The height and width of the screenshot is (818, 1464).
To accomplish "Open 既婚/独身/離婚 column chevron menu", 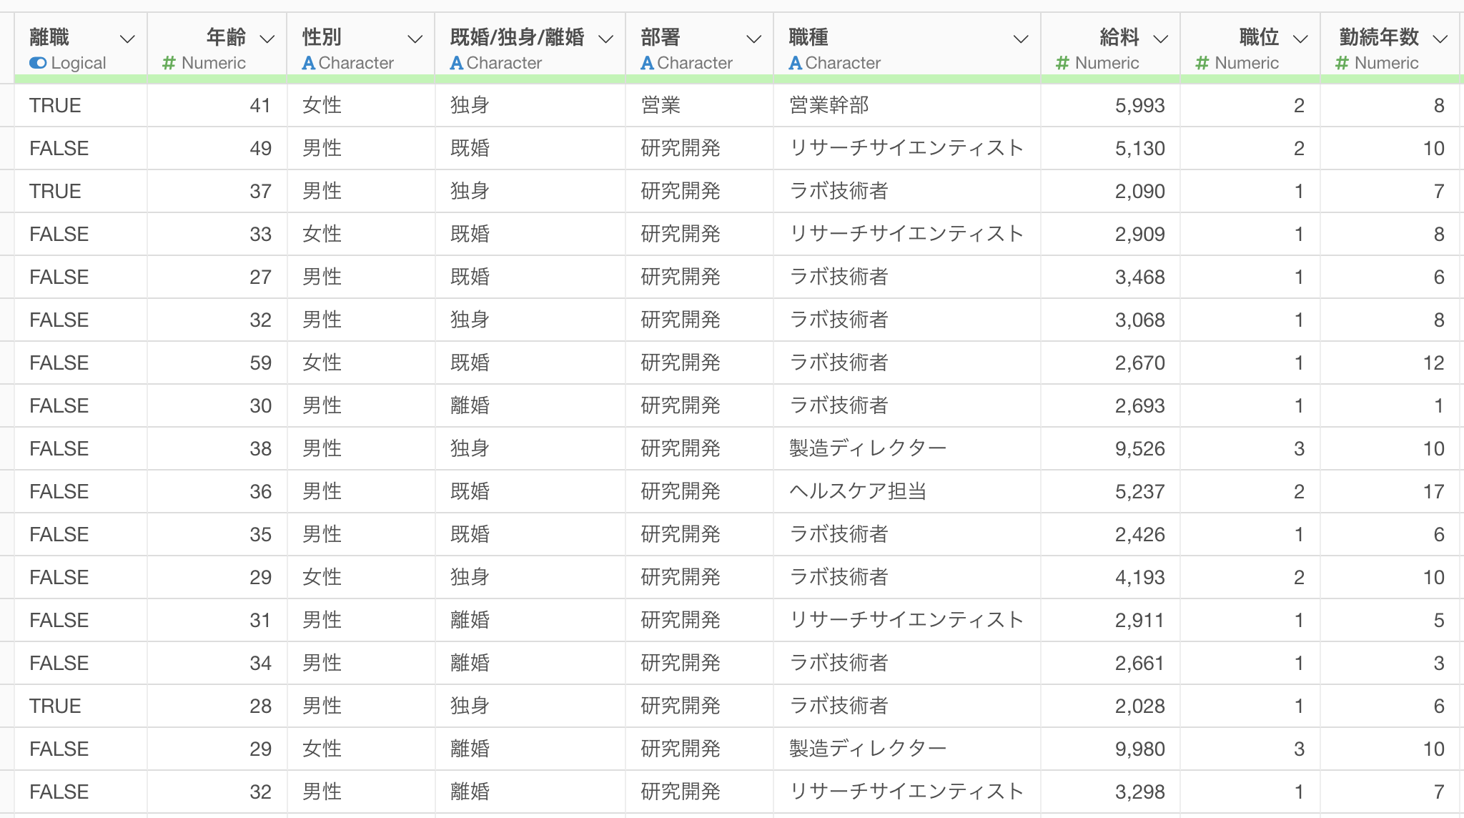I will coord(605,39).
